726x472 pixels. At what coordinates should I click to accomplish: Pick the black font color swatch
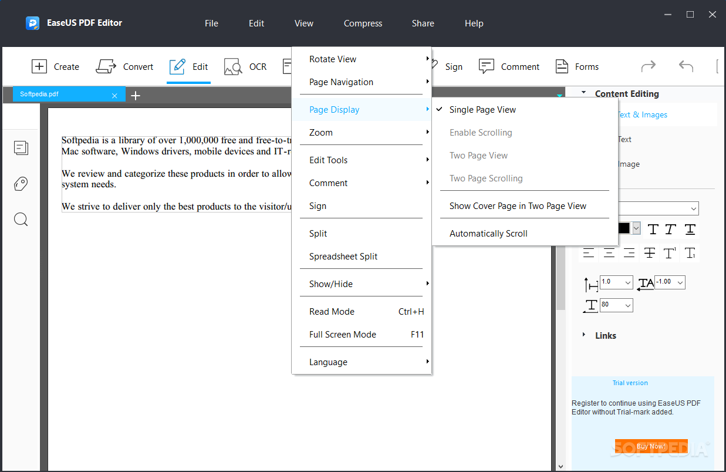coord(624,228)
